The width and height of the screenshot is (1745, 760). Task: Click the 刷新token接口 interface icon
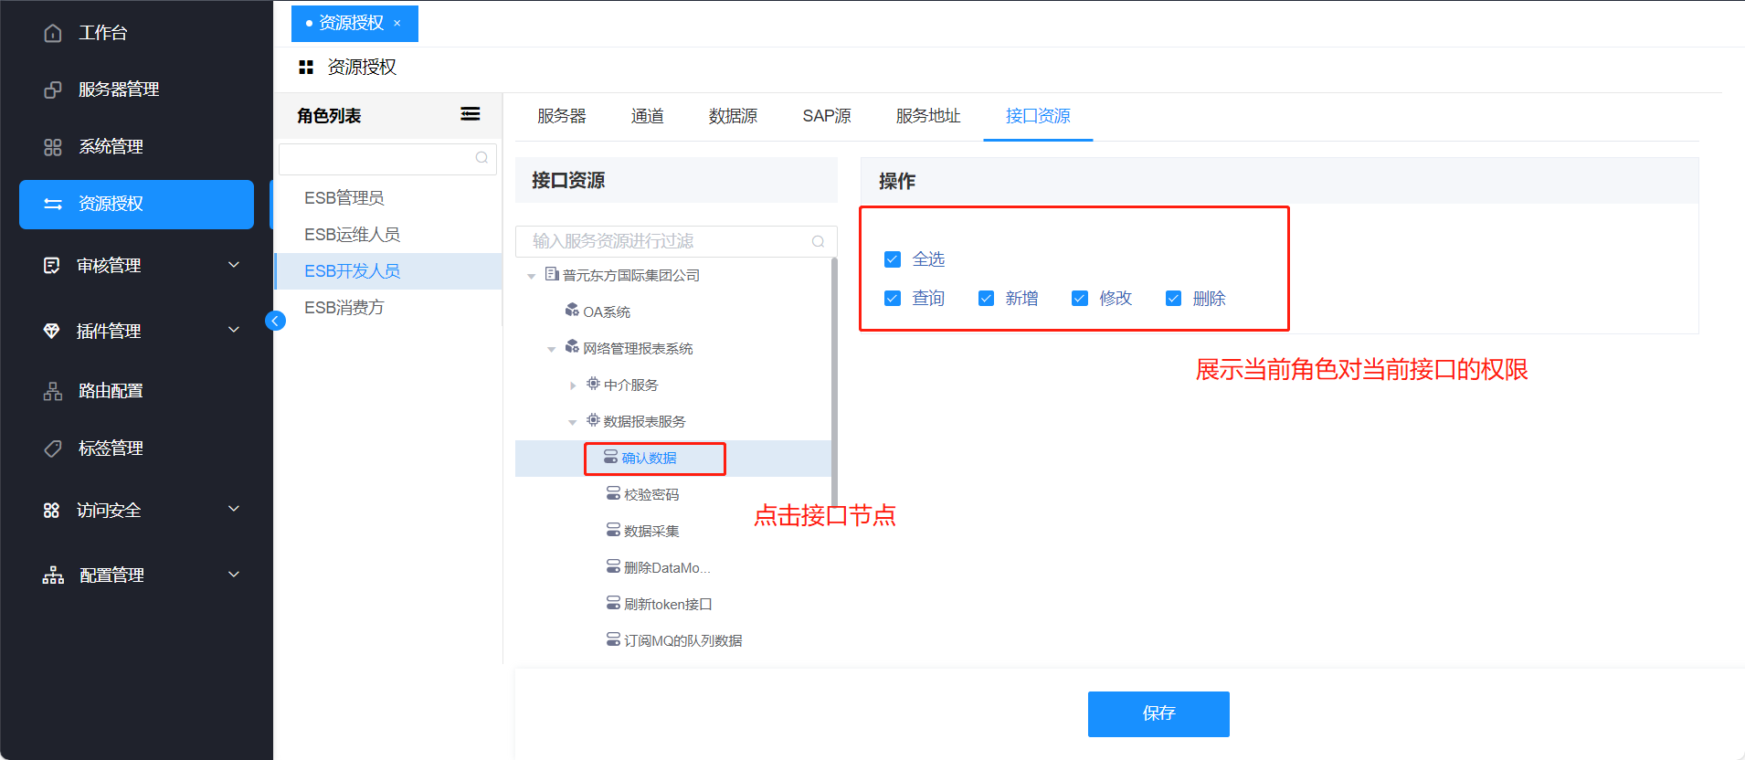(x=614, y=603)
